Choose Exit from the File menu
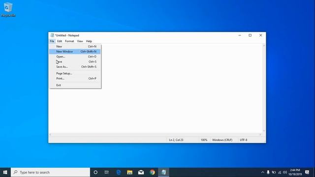Image resolution: width=315 pixels, height=177 pixels. point(75,85)
